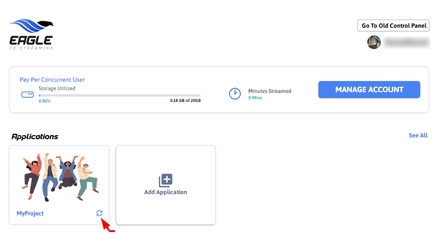Select the MyProject thumbnail image
Screen dimensions: 442x241
[59, 176]
